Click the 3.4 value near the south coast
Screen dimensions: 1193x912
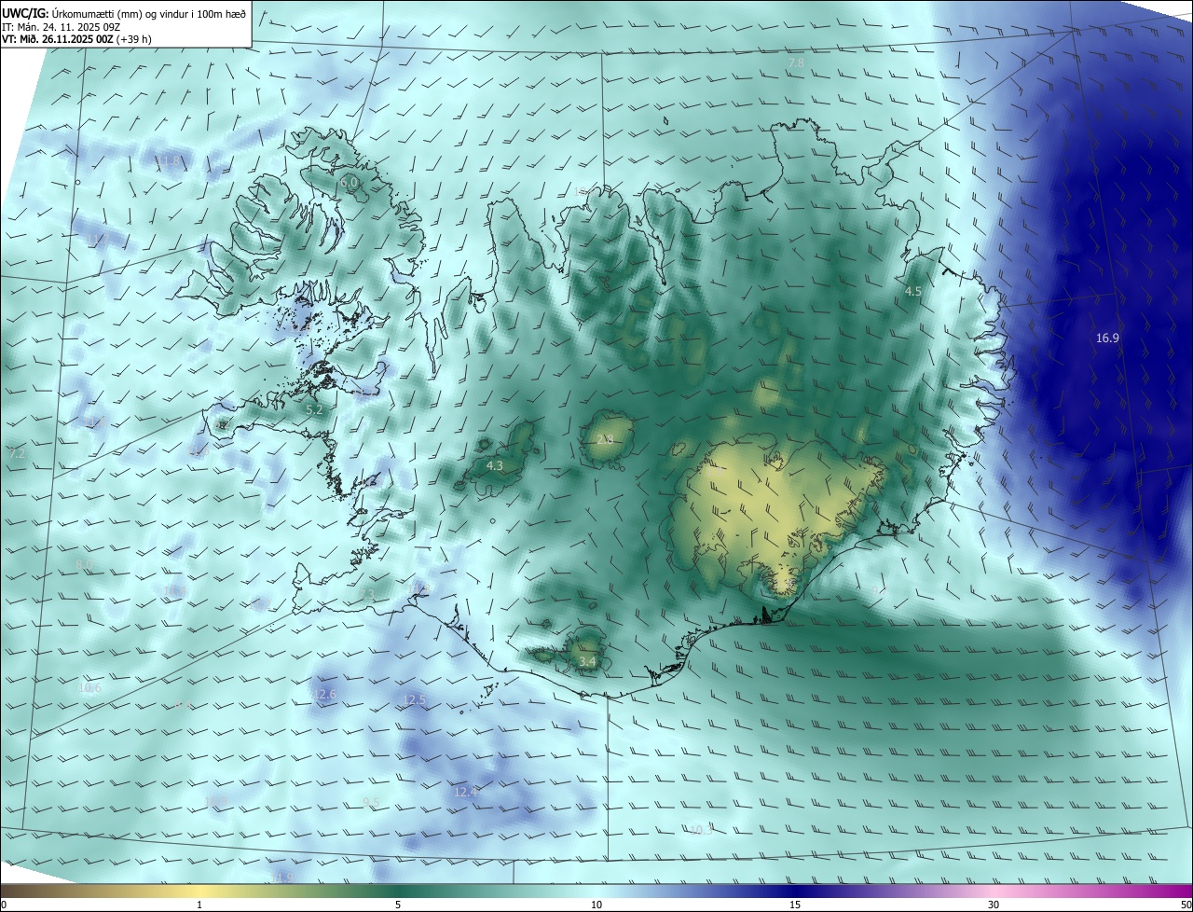click(587, 662)
